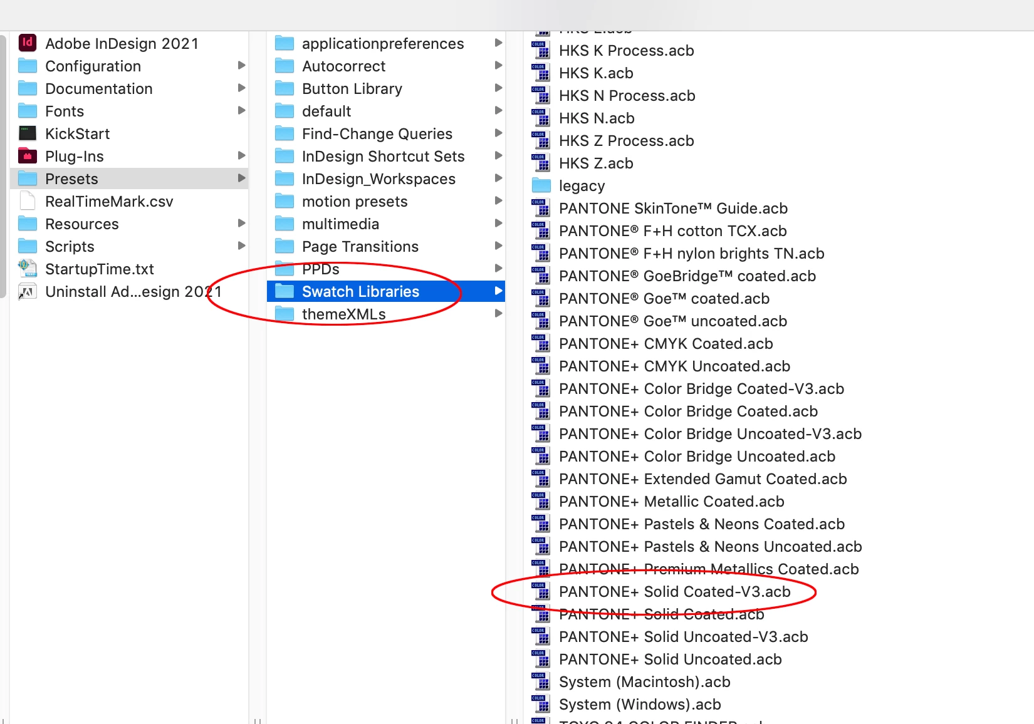
Task: Select PANTONE Goe coated.acb file
Action: [x=664, y=299]
